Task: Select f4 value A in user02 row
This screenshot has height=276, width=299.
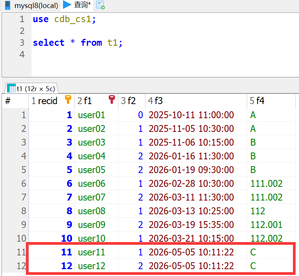Action: 271,128
